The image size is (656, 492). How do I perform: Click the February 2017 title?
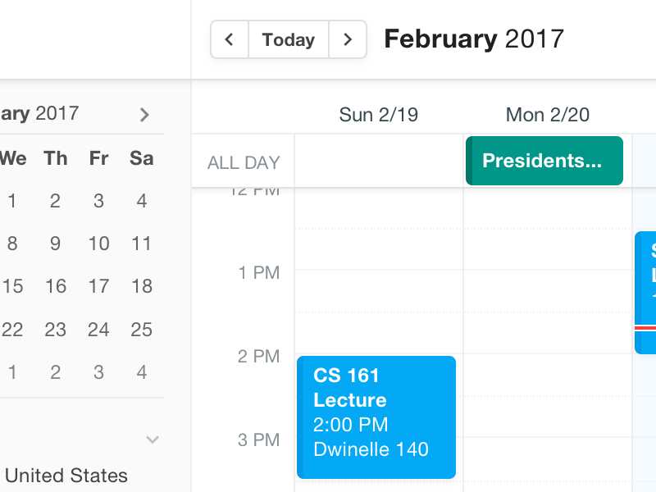pos(474,39)
